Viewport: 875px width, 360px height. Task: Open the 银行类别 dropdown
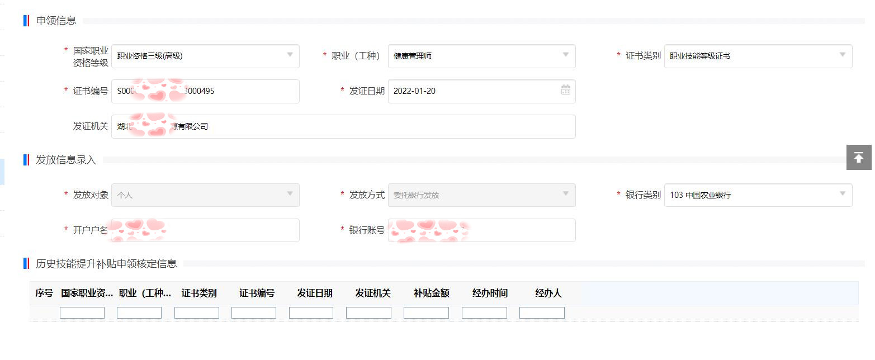[x=842, y=194]
